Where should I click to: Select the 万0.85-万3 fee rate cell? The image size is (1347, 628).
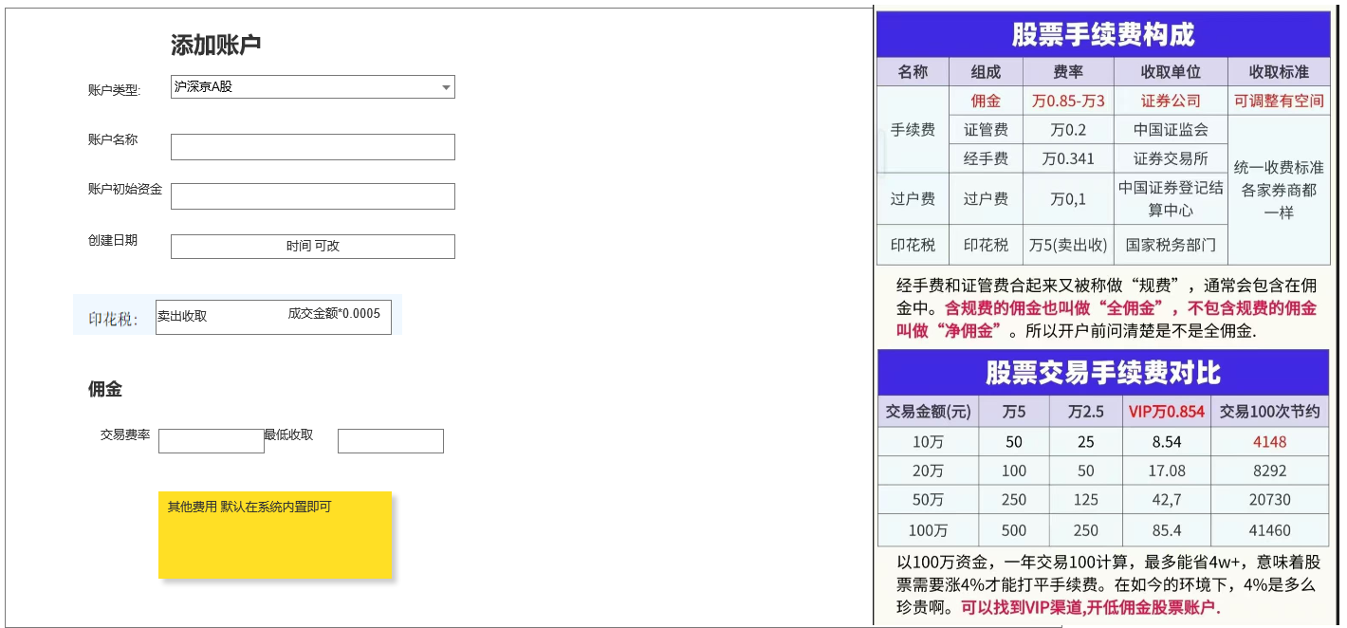[1068, 101]
